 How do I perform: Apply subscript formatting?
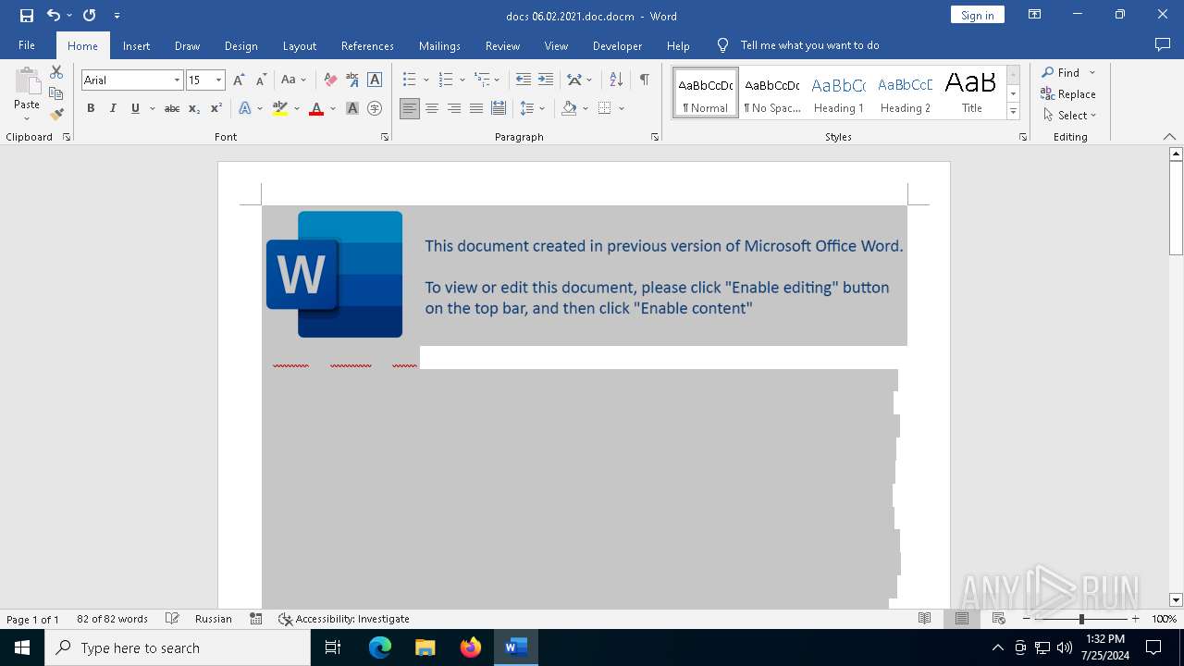[194, 109]
